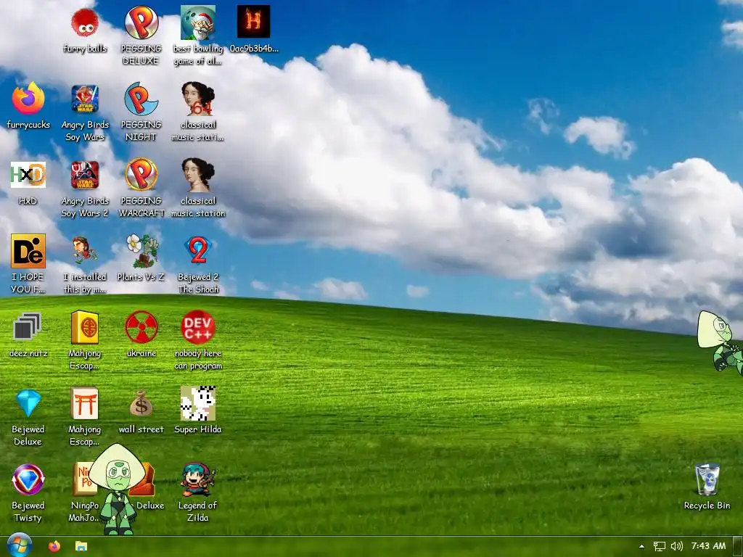Open the network status tray icon

pyautogui.click(x=659, y=546)
